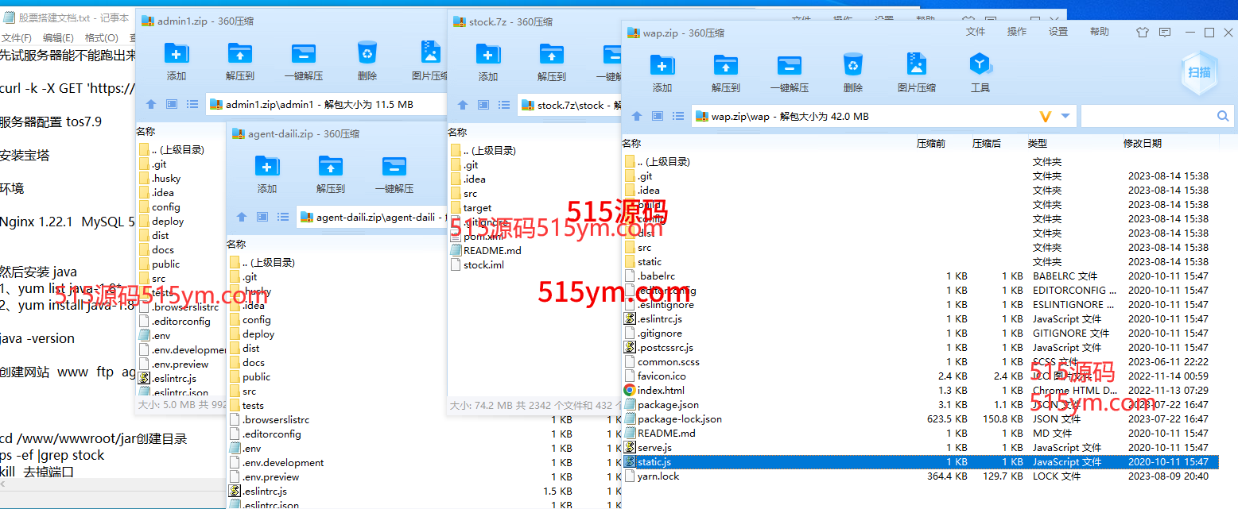Open Image Compress (图片压缩) in wap.zip window
The image size is (1238, 509).
click(916, 72)
